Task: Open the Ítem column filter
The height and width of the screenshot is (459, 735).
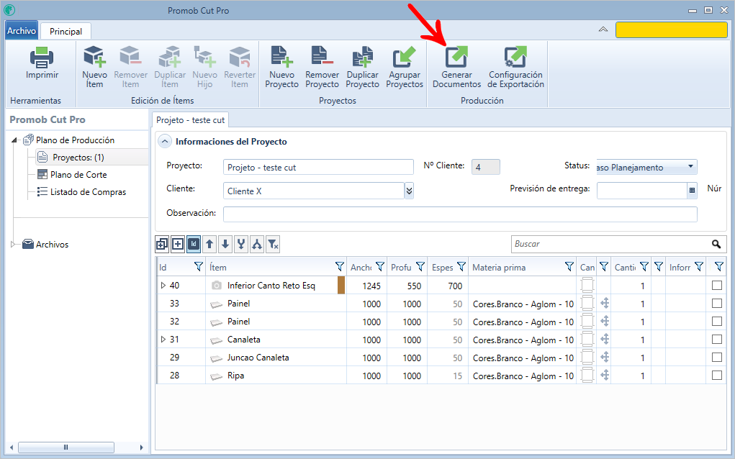Action: (x=340, y=267)
